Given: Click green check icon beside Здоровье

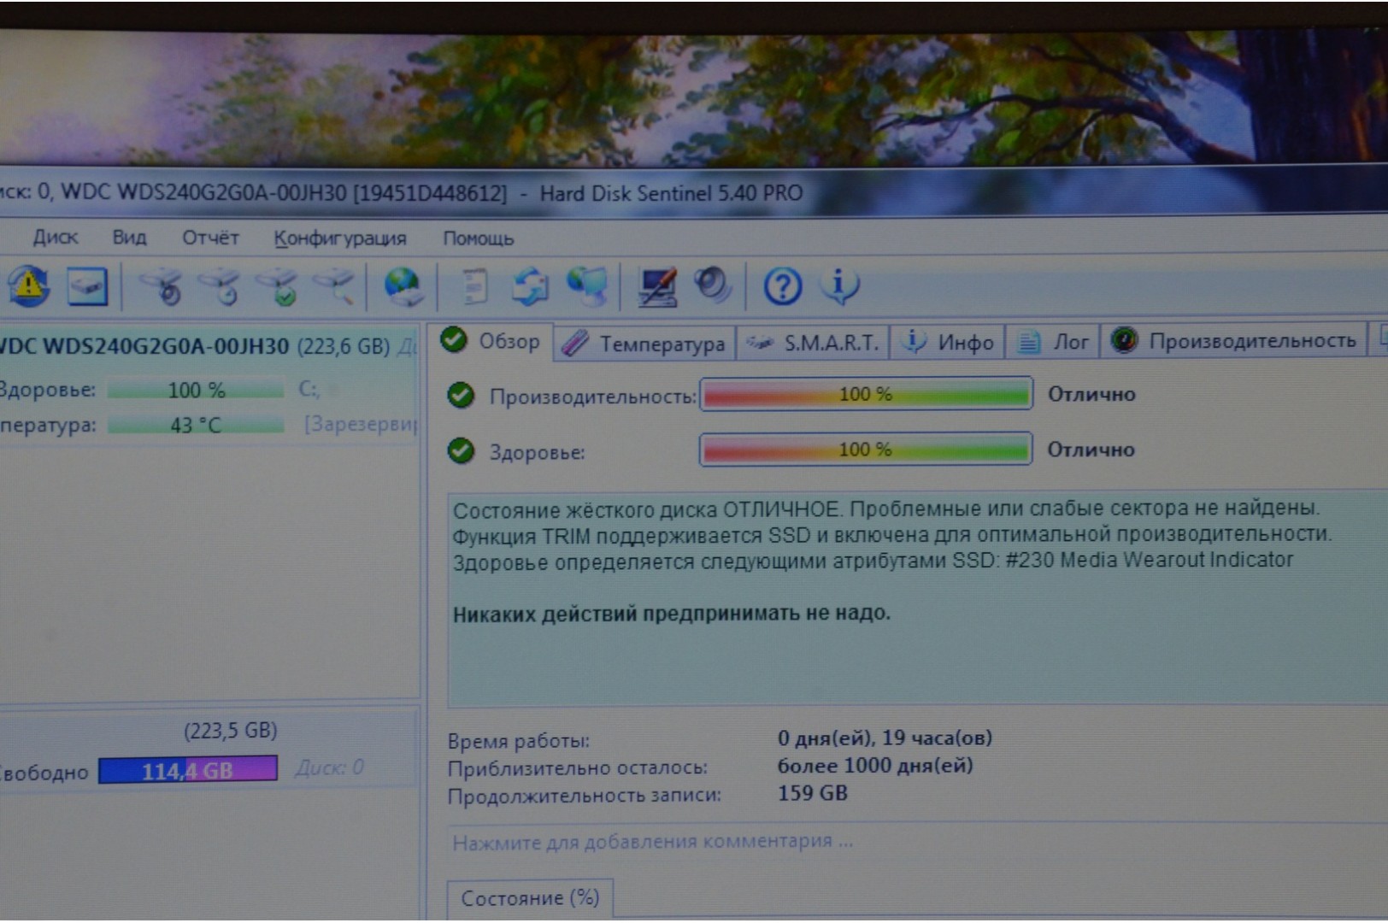Looking at the screenshot, I should 461,450.
